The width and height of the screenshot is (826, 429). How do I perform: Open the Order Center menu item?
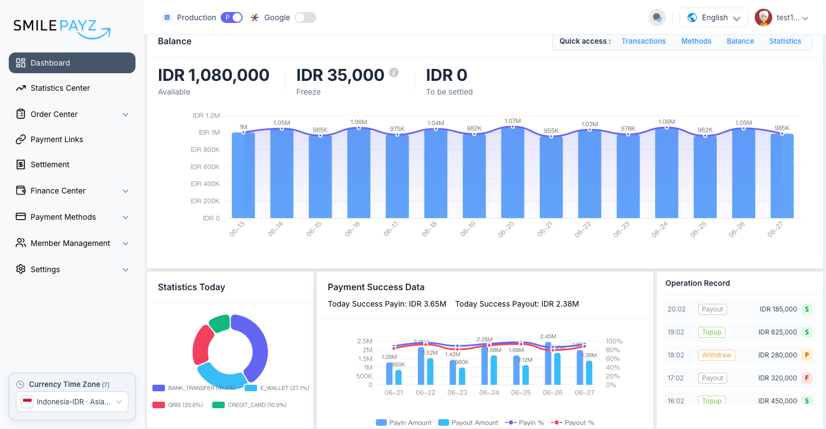coord(72,114)
